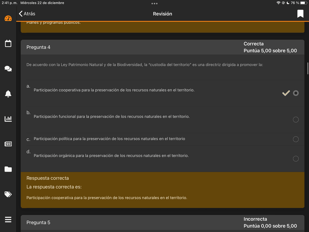Click the "Puntúa 5,00 sobre 5,00" score
The width and height of the screenshot is (309, 232).
pyautogui.click(x=270, y=51)
